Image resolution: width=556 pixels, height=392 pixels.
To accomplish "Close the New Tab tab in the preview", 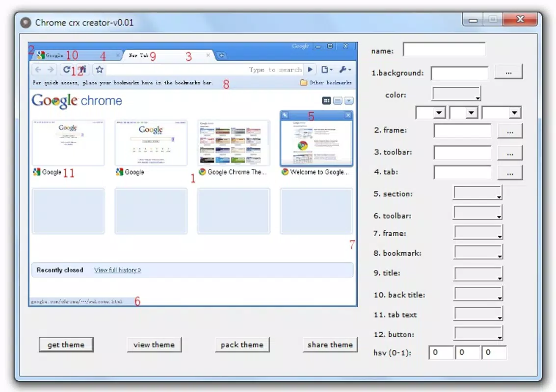I will click(x=208, y=55).
